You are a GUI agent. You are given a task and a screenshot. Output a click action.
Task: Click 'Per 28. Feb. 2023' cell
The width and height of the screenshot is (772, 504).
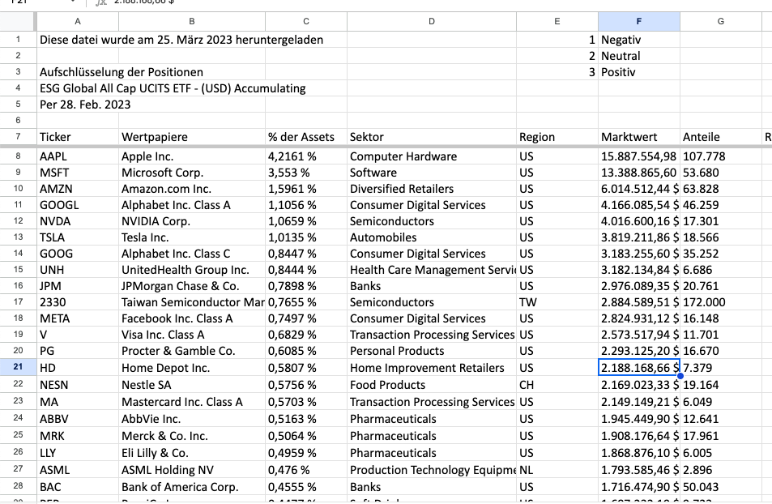pos(78,105)
